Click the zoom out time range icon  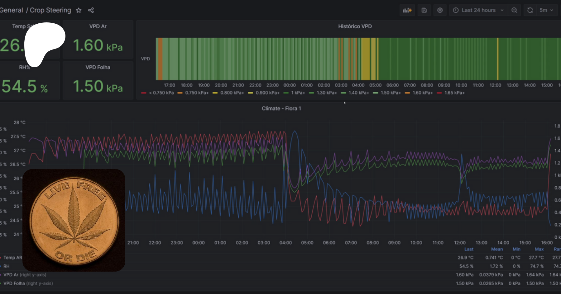pos(514,10)
